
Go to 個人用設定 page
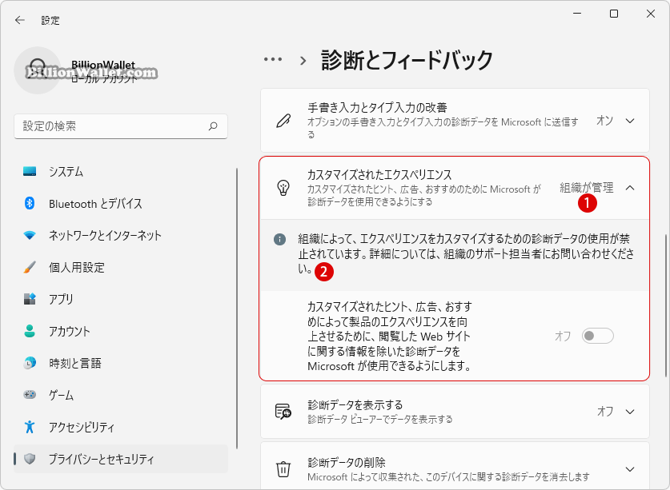pos(121,267)
